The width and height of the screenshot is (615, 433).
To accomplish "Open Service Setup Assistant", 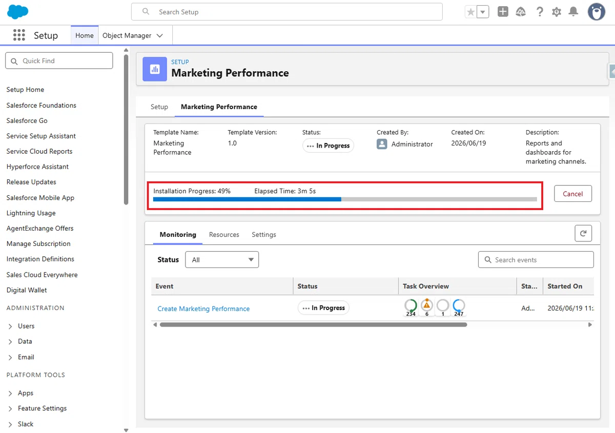I will (41, 136).
